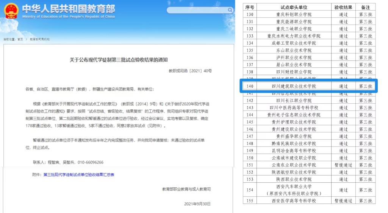Image resolution: width=388 pixels, height=213 pixels.
Task: Select row 四川中医药高等专科学校
Action: coord(309,107)
